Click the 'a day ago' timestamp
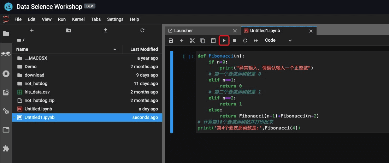Screen dimensions: 389x163 [x=148, y=109]
